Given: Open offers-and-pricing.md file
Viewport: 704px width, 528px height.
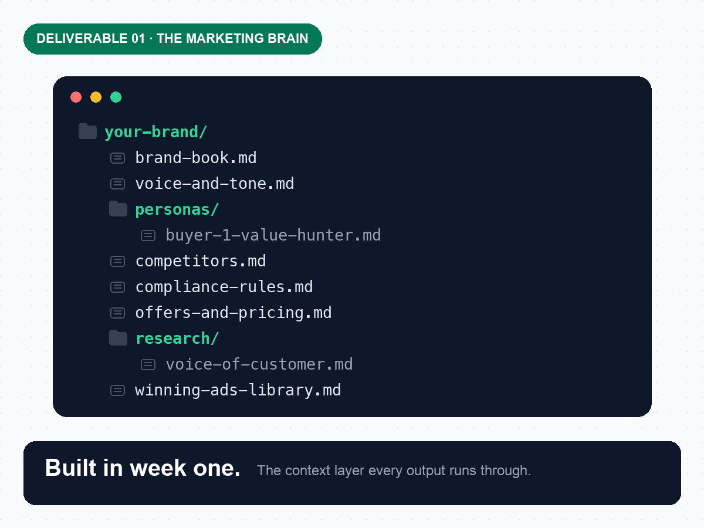Looking at the screenshot, I should point(233,313).
